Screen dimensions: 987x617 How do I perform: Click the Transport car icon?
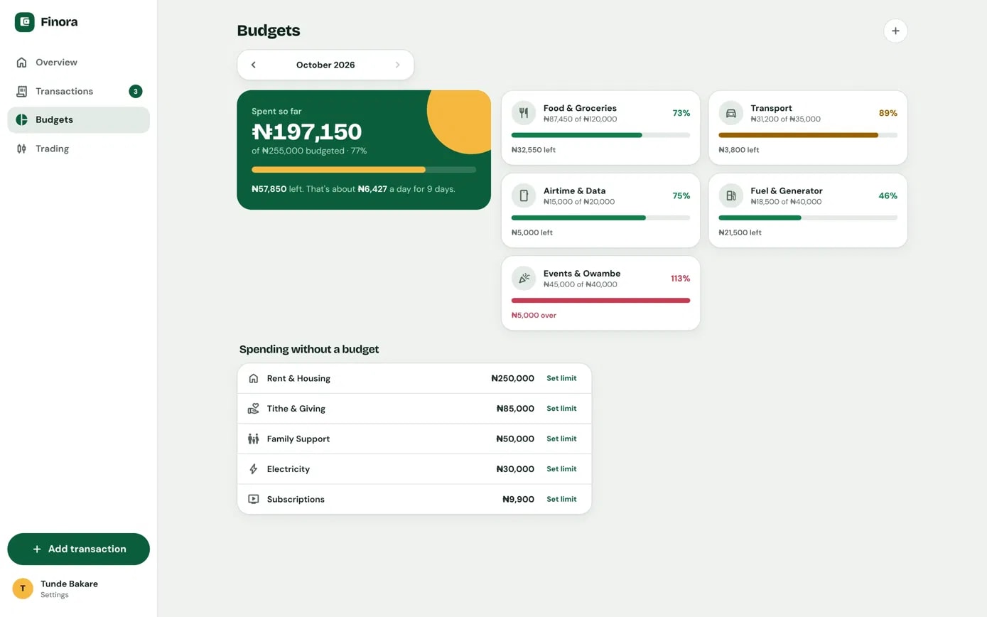pyautogui.click(x=730, y=113)
